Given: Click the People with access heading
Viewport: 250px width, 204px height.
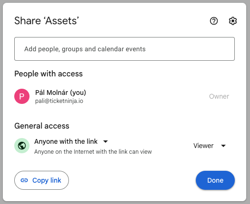Looking at the screenshot, I should pyautogui.click(x=48, y=74).
